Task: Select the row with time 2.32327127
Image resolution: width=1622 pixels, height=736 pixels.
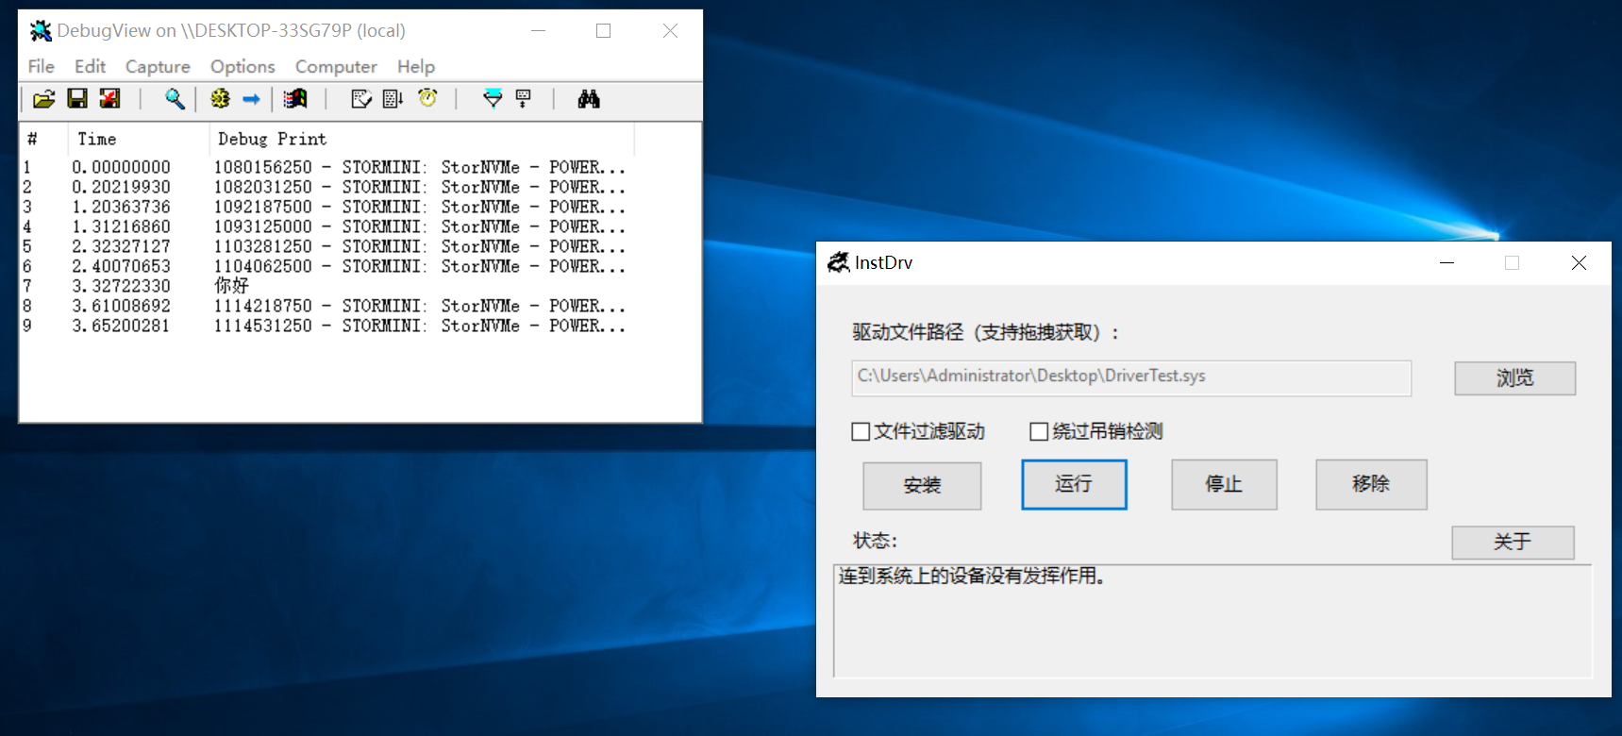Action: point(325,246)
